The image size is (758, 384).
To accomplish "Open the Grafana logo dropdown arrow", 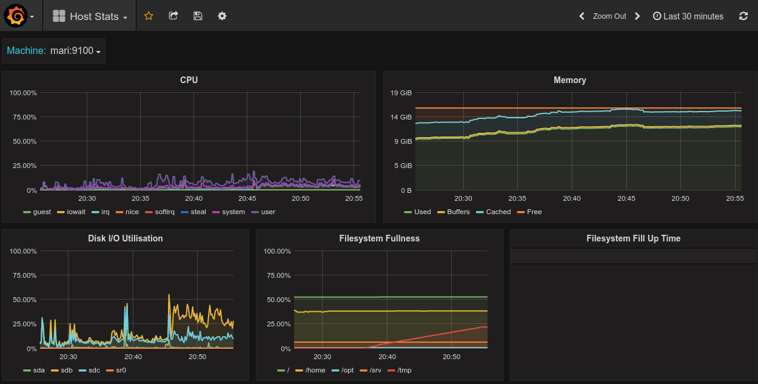I will [x=33, y=16].
